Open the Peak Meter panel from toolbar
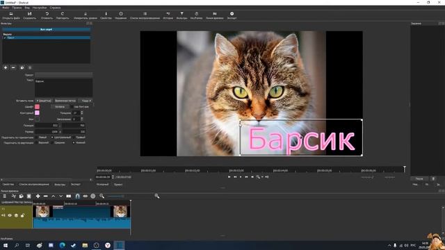Screen dimensions: 445x250 click(x=86, y=14)
